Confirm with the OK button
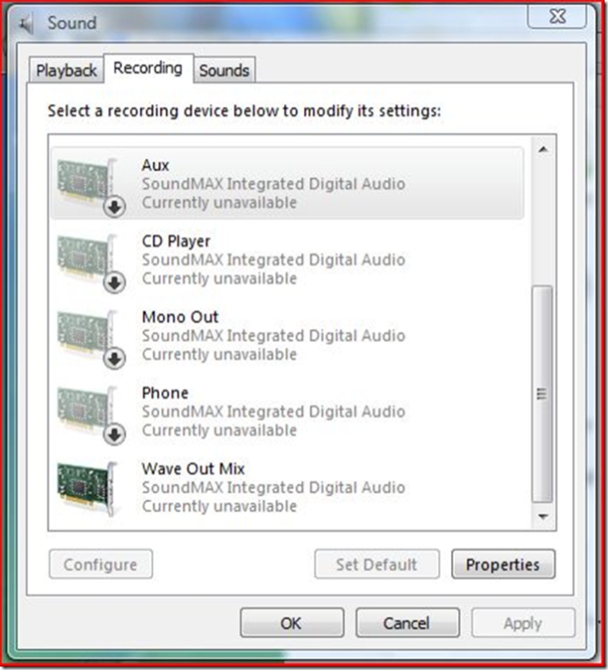 tap(292, 623)
